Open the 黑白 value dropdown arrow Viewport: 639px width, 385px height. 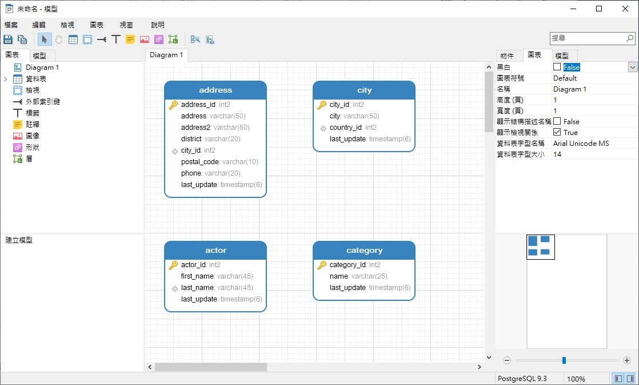pyautogui.click(x=632, y=67)
